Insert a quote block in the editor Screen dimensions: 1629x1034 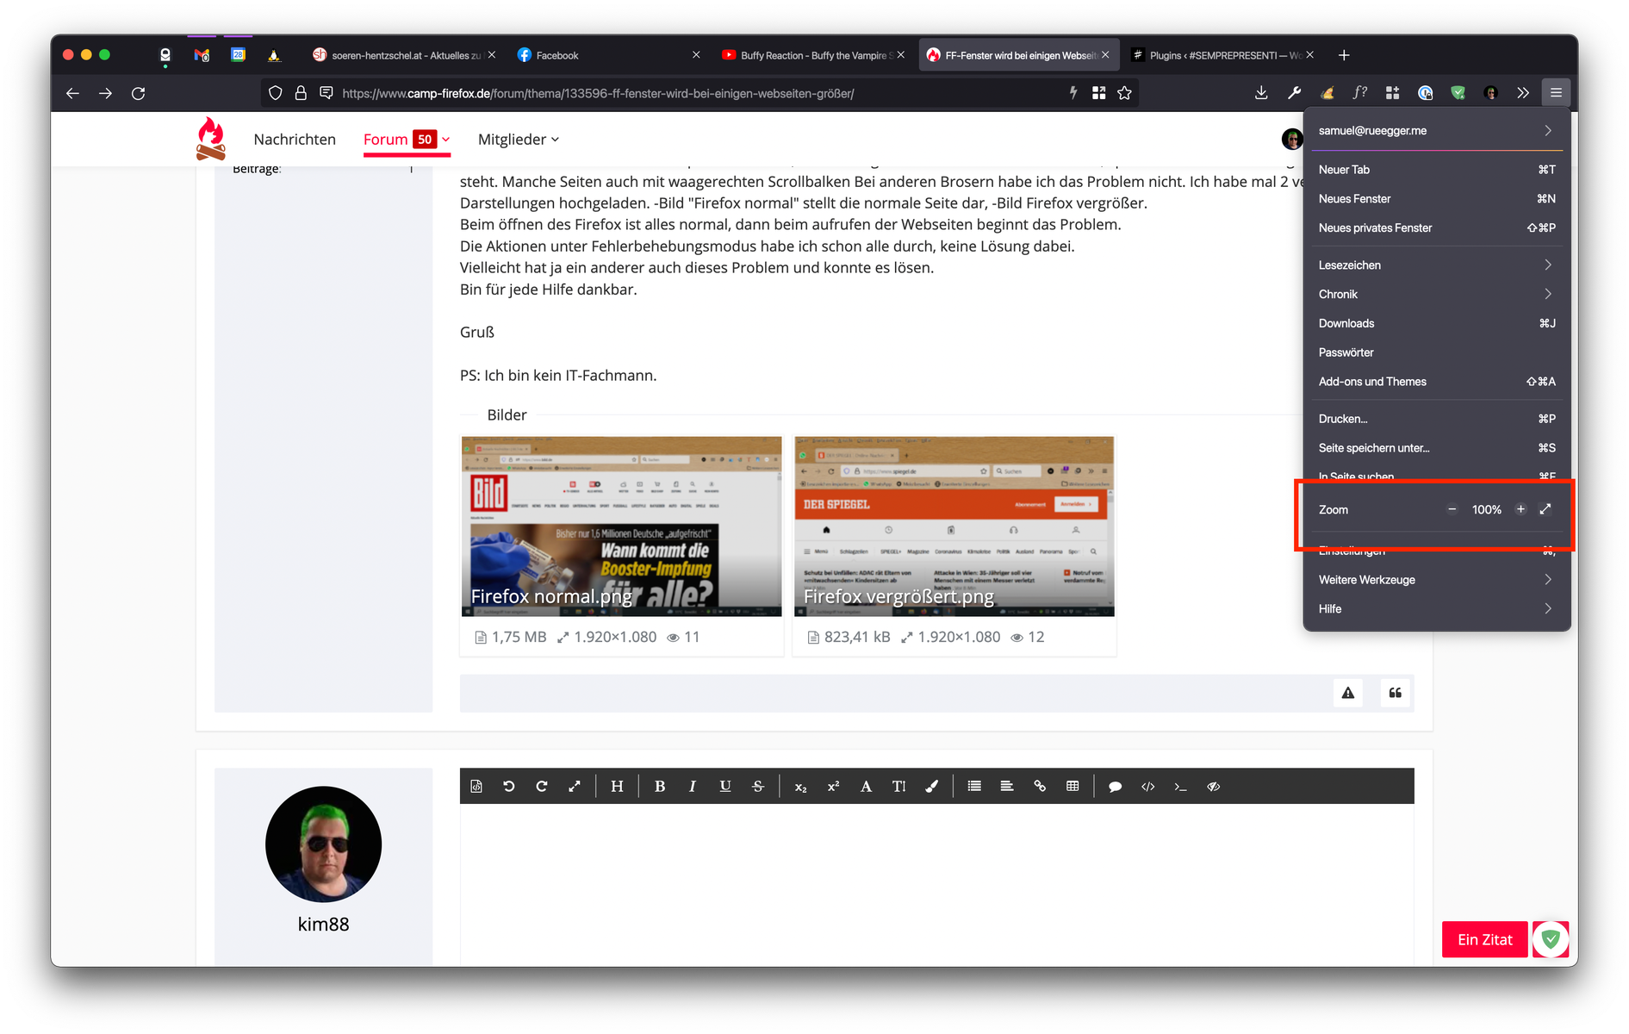tap(1115, 786)
